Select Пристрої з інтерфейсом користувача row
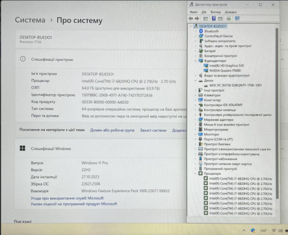Screen dimensions: 288x235 pos(231,154)
